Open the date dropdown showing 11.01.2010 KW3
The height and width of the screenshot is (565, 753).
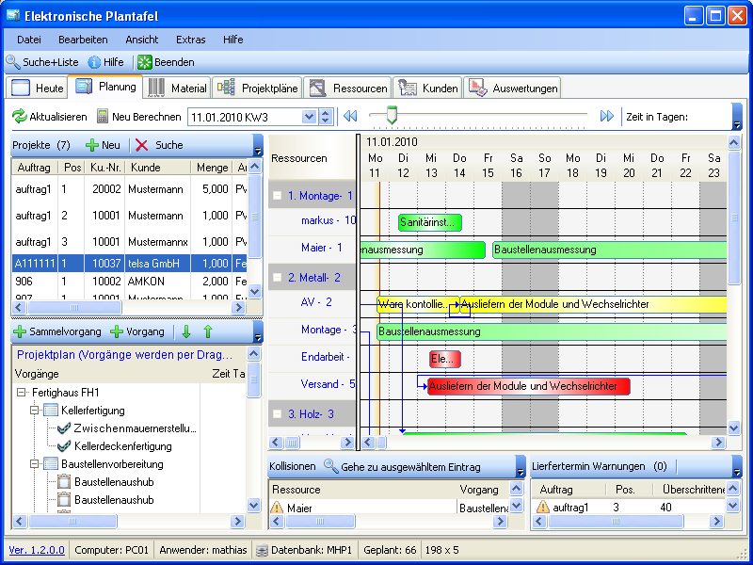(x=309, y=117)
